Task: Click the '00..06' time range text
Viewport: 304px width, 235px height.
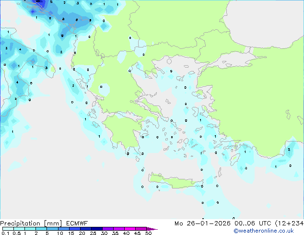Action: click(x=245, y=223)
